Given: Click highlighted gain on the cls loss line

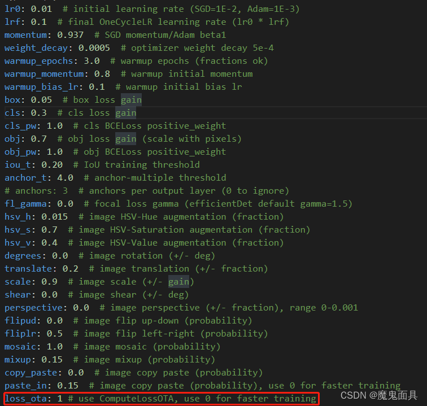Looking at the screenshot, I should coord(125,113).
